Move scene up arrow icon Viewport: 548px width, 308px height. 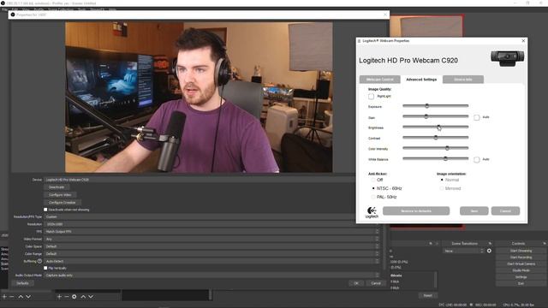pyautogui.click(x=21, y=297)
